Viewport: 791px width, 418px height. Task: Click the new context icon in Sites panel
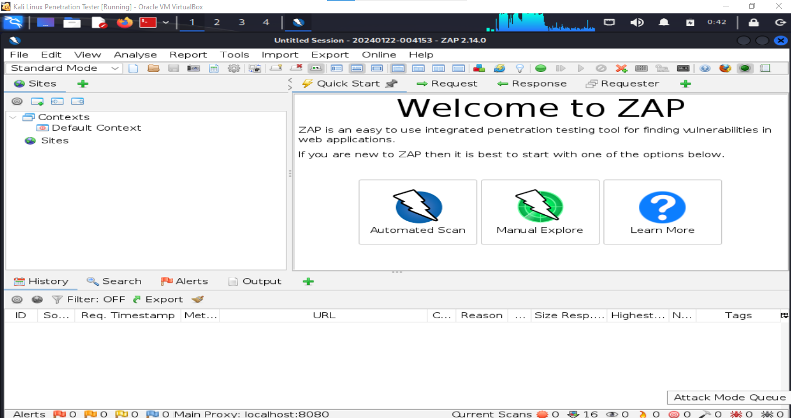(x=37, y=101)
